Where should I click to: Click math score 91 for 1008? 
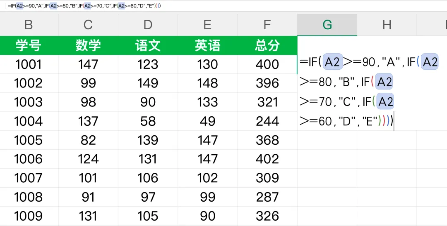88,197
